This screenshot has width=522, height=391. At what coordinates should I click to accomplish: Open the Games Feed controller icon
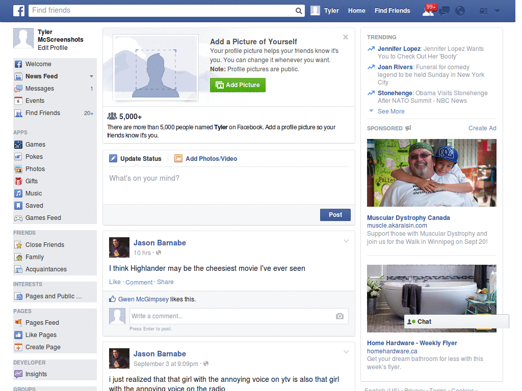pyautogui.click(x=18, y=218)
